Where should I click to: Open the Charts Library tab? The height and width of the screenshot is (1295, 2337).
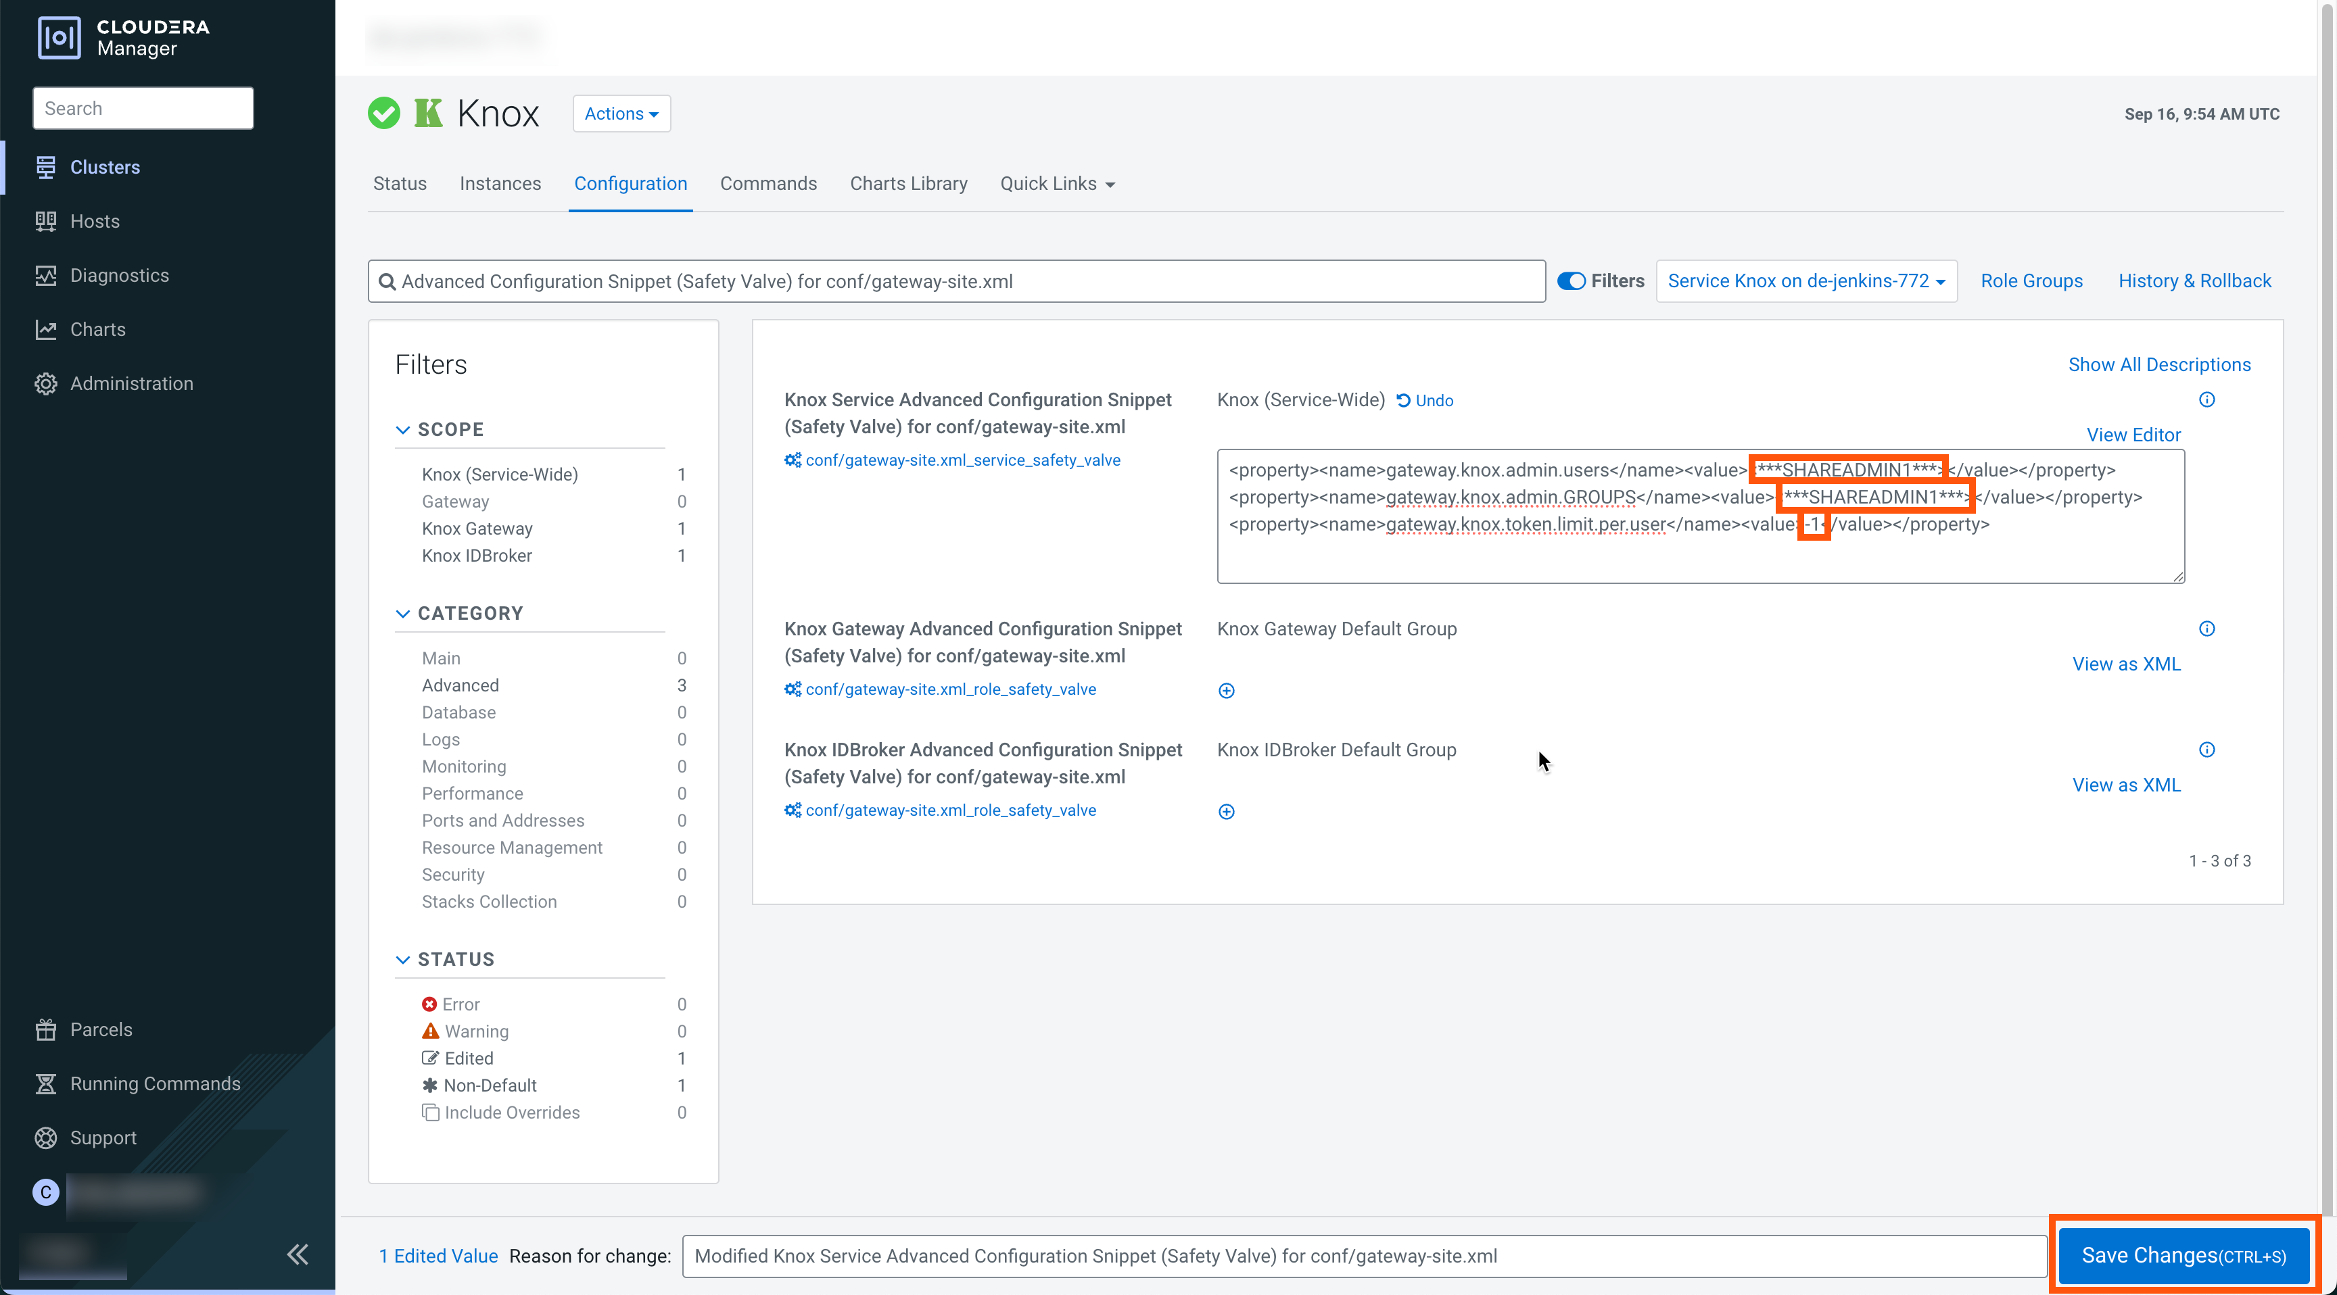[908, 184]
